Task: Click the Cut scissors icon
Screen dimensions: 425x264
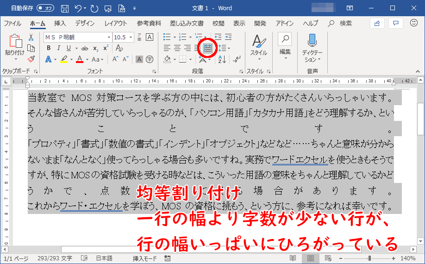Action: pyautogui.click(x=31, y=37)
